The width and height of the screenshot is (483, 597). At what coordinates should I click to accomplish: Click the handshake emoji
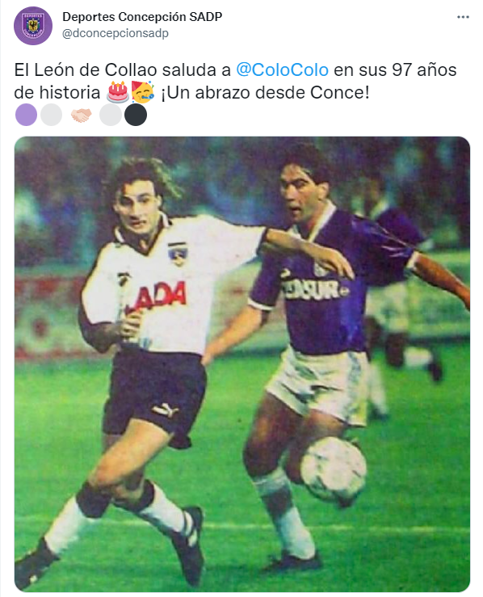tap(81, 115)
